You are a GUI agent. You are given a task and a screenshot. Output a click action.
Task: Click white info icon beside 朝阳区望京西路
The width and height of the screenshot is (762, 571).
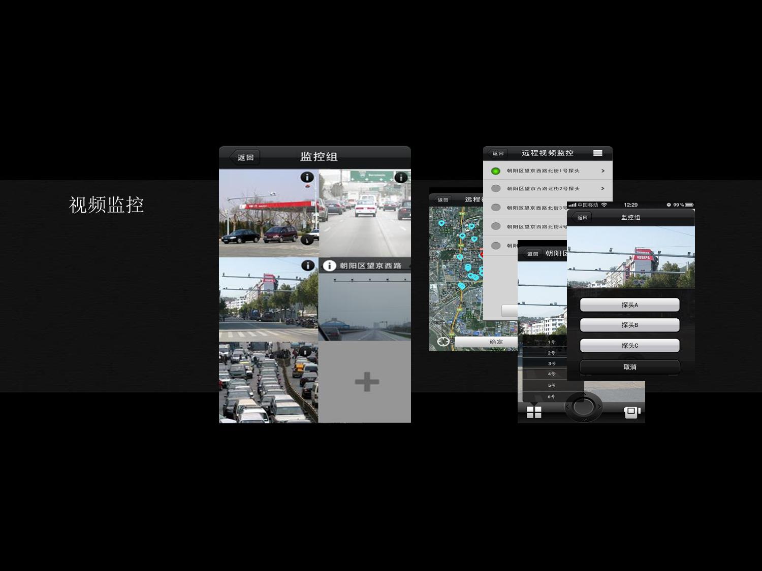[329, 265]
